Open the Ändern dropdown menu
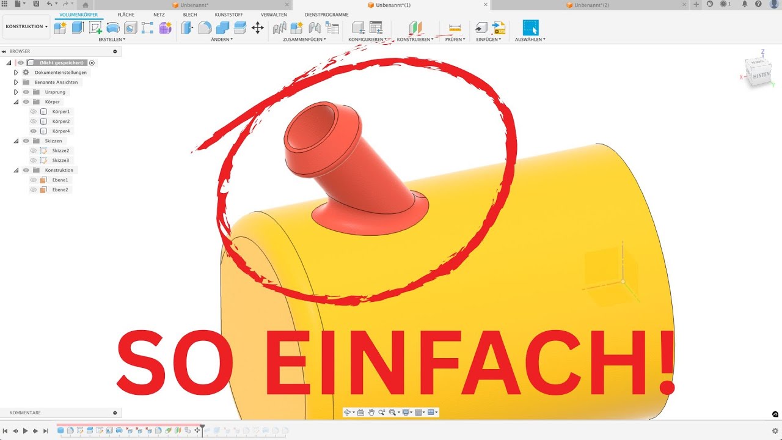 pos(222,39)
